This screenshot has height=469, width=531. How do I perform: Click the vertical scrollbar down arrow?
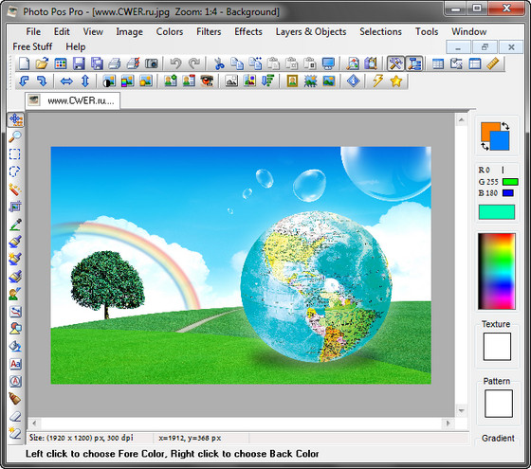click(x=461, y=411)
